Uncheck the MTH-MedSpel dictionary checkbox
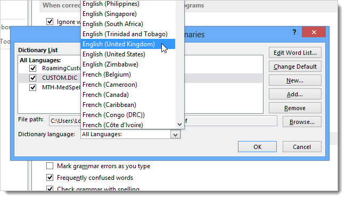 point(32,88)
